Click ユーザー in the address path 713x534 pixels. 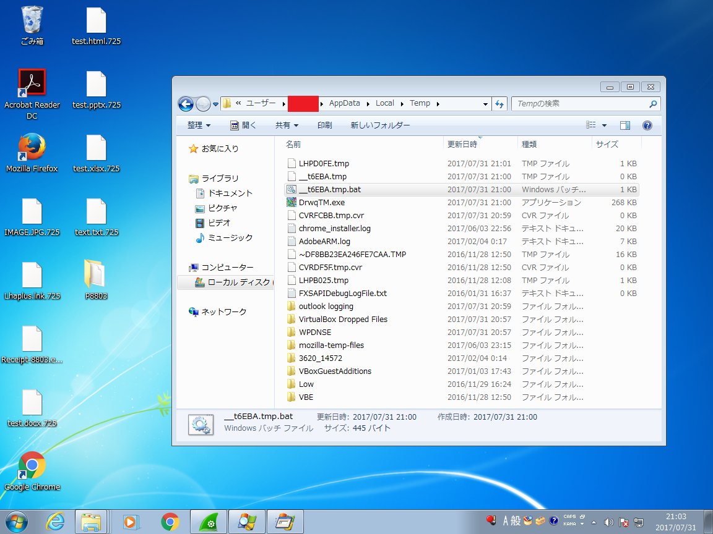[261, 104]
